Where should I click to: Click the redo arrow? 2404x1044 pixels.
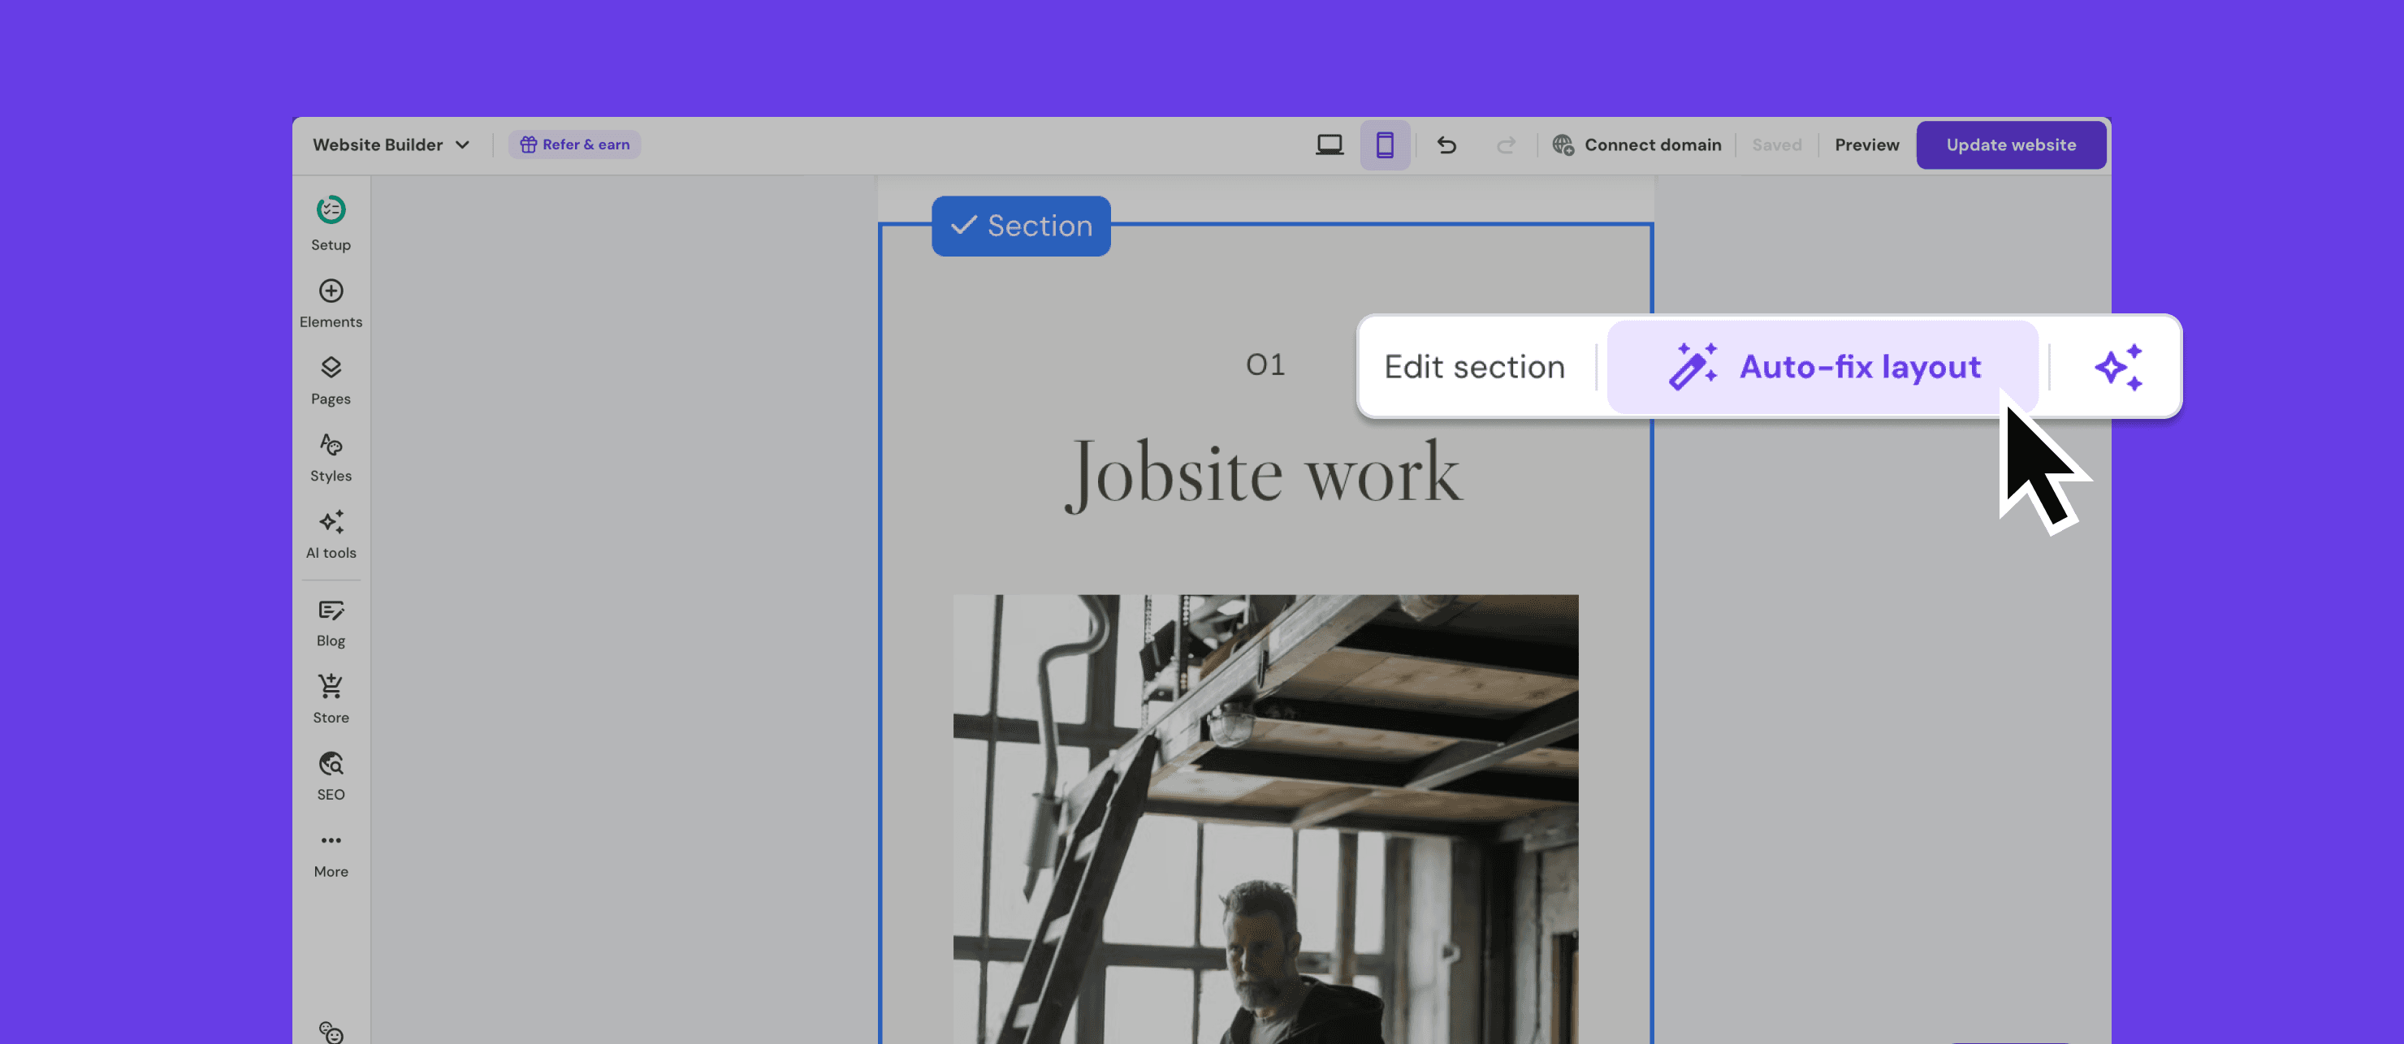click(1505, 145)
